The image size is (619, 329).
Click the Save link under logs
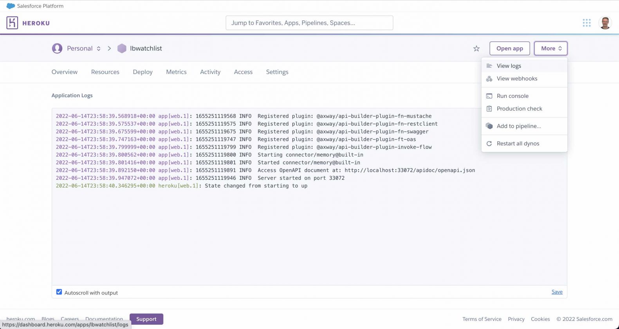click(557, 292)
